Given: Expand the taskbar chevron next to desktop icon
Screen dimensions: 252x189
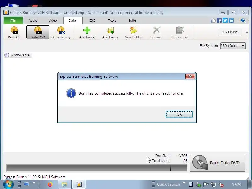Looking at the screenshot, I should [x=34, y=182].
